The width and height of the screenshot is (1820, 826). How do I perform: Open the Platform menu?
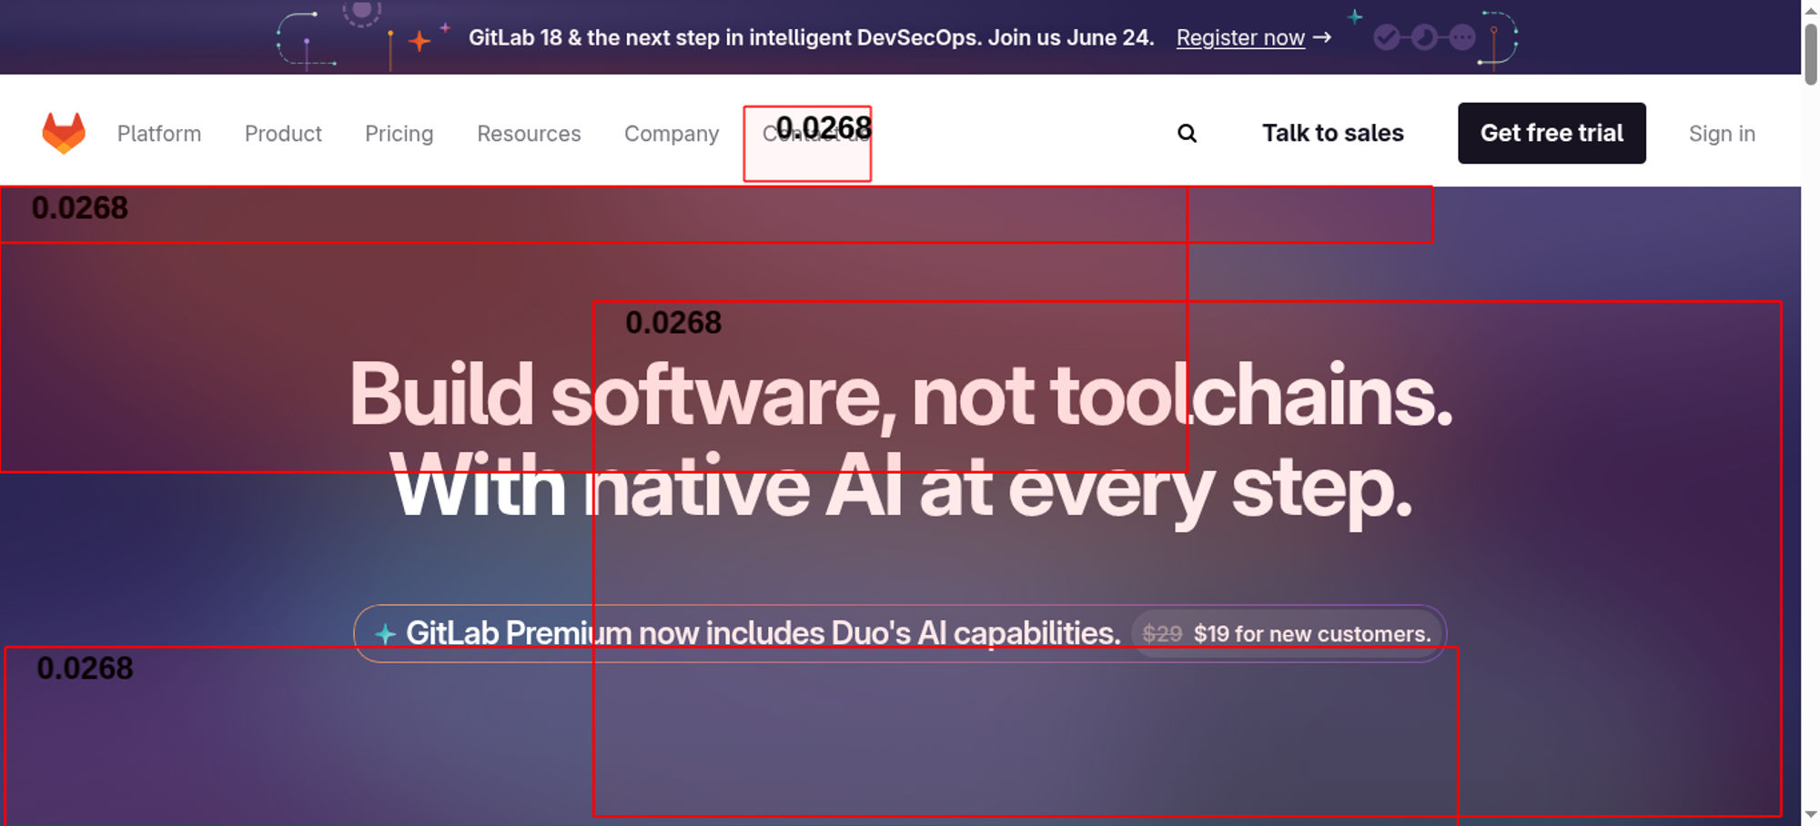(x=159, y=134)
